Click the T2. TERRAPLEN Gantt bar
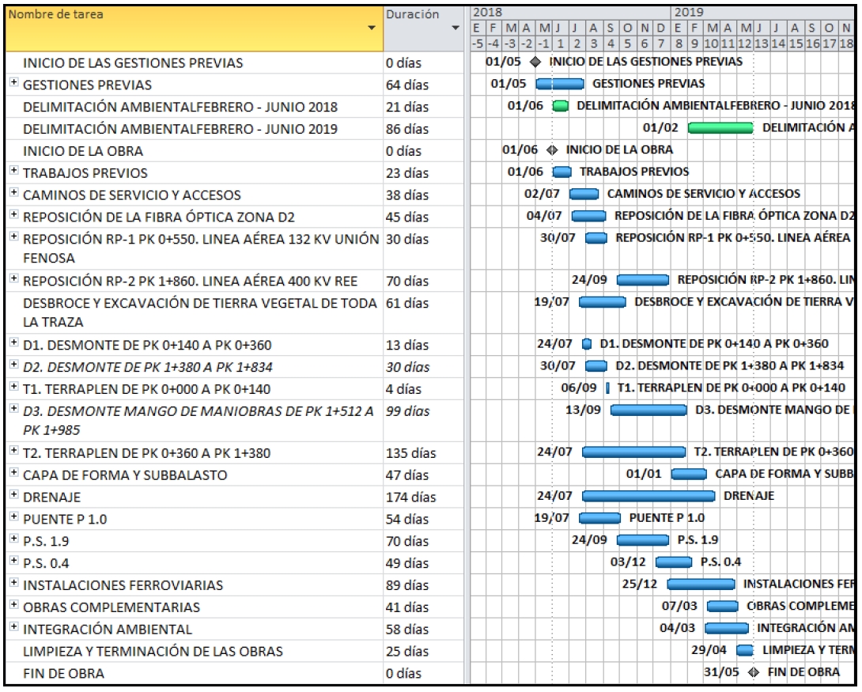862x692 pixels. tap(634, 452)
